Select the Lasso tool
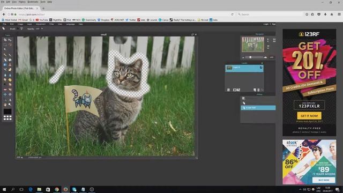The image size is (343, 193). click(x=10, y=45)
